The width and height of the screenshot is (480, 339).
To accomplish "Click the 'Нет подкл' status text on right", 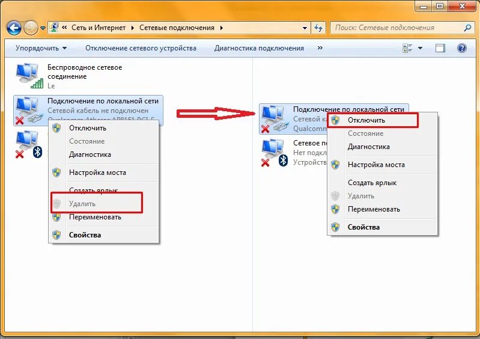I will point(310,153).
